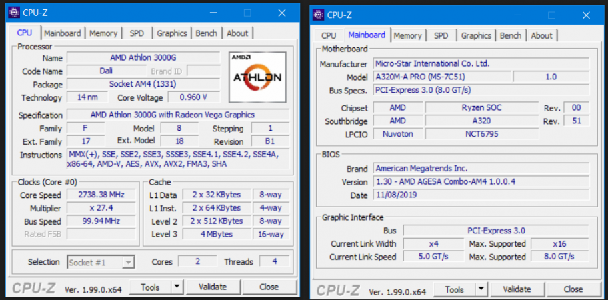This screenshot has width=608, height=300.
Task: Click the Cores value field
Action: (x=198, y=261)
